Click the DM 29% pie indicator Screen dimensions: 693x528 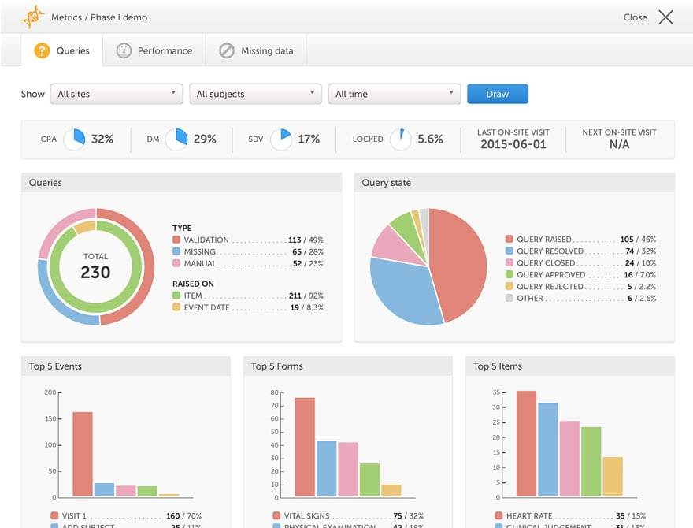click(176, 139)
